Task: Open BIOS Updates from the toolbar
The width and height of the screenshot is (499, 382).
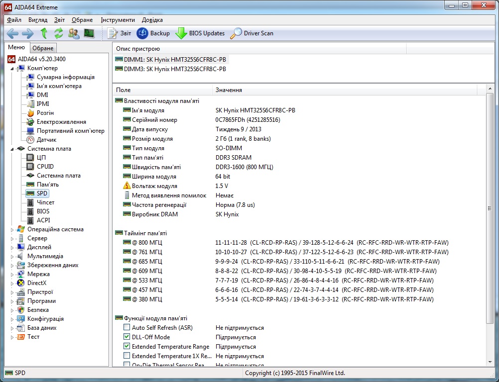Action: (x=200, y=33)
